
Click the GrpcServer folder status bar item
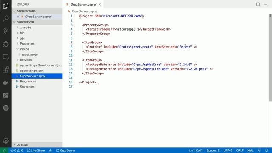(65, 150)
